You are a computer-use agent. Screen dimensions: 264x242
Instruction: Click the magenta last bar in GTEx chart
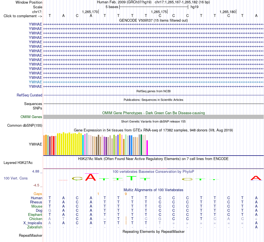tap(147, 148)
